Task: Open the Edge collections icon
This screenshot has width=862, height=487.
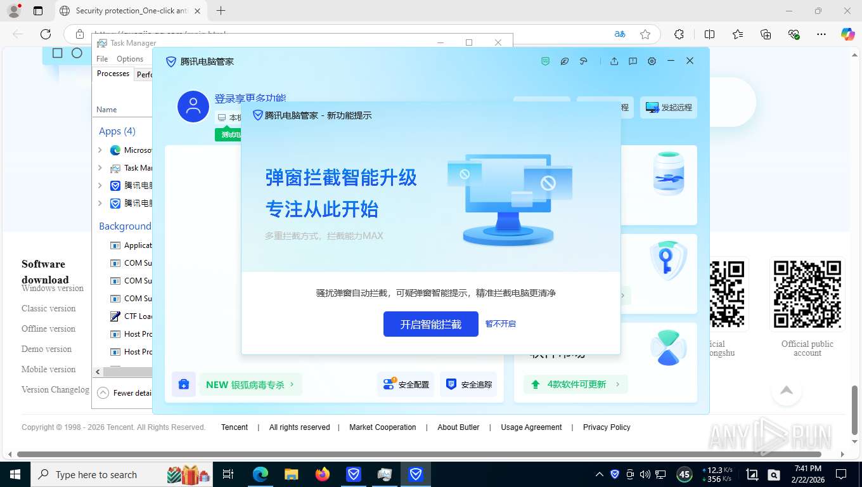Action: (766, 34)
